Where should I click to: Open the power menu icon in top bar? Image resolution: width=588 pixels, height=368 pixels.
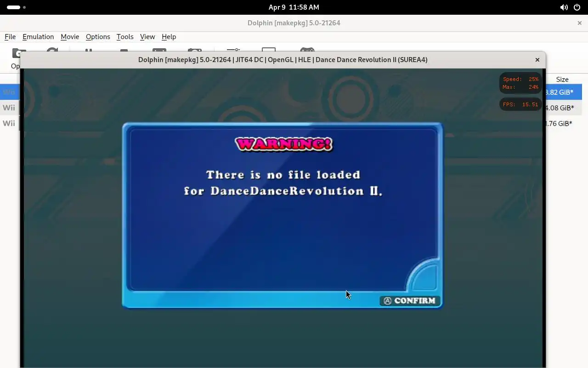pos(577,7)
